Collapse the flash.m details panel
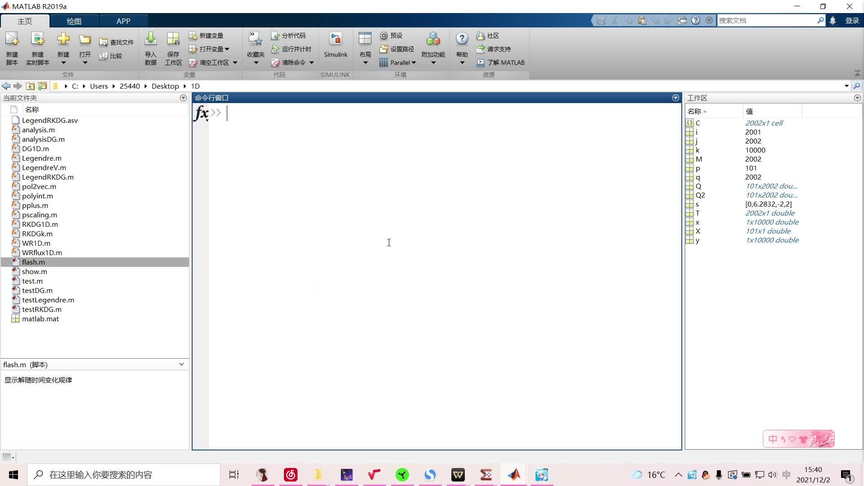This screenshot has width=864, height=486. tap(181, 364)
